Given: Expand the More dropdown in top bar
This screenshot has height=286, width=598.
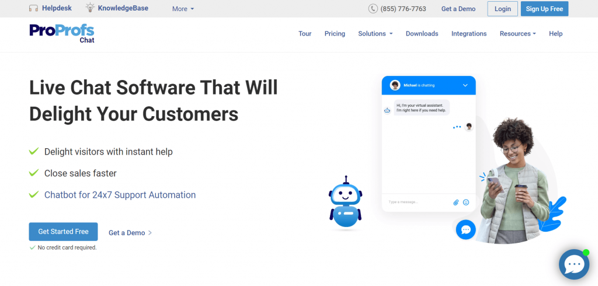Looking at the screenshot, I should [x=183, y=8].
